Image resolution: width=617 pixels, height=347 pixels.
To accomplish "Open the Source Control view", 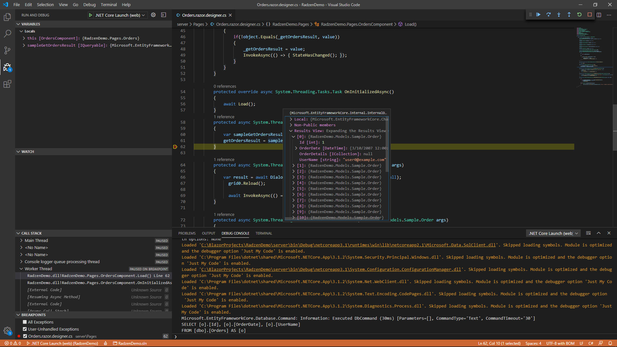I will (x=7, y=50).
